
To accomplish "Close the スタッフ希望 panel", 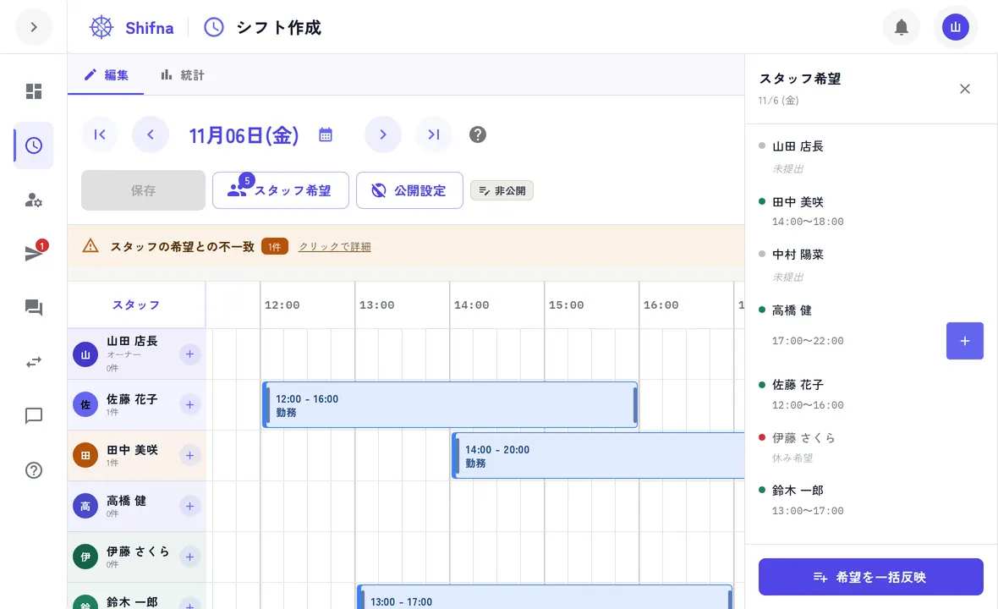I will pyautogui.click(x=965, y=89).
